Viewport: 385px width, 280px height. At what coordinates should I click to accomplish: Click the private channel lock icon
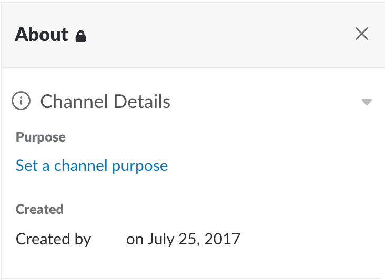80,36
